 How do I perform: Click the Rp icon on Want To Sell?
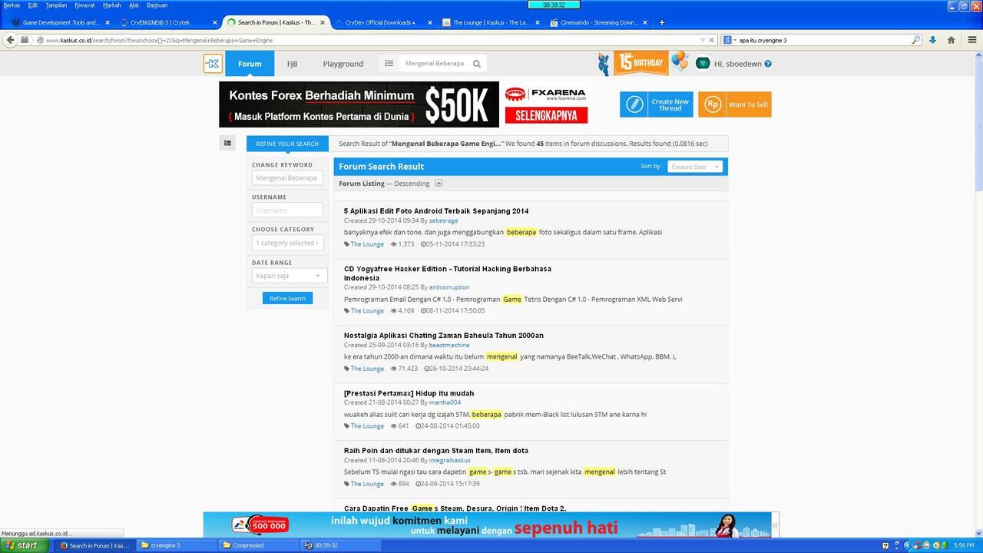(713, 104)
